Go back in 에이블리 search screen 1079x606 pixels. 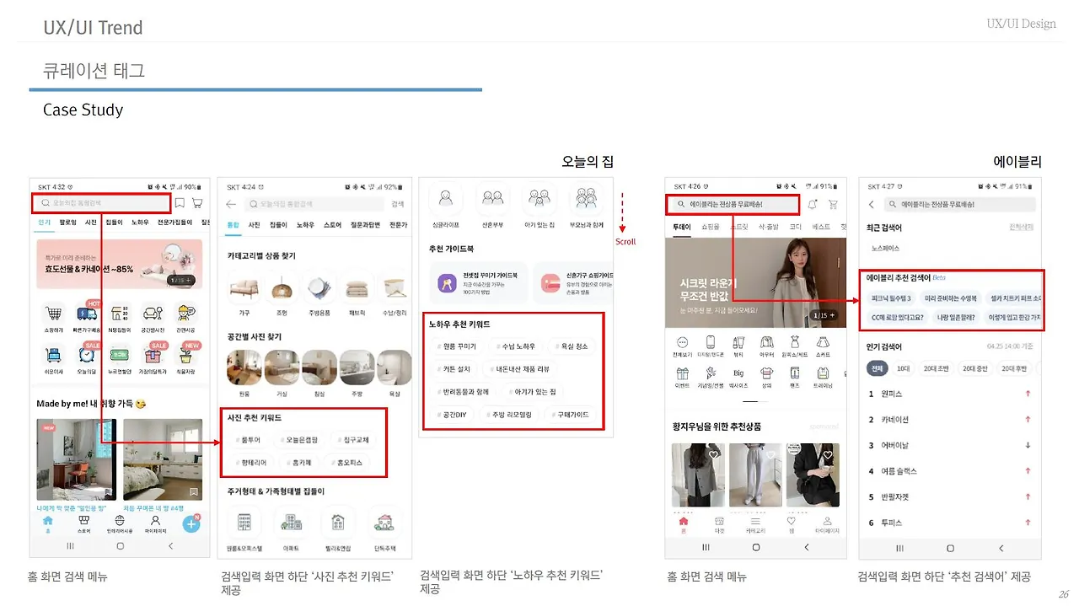tap(872, 205)
